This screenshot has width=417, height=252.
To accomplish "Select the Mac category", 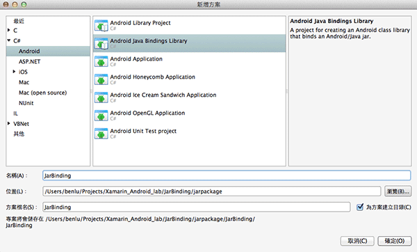I will click(x=24, y=82).
